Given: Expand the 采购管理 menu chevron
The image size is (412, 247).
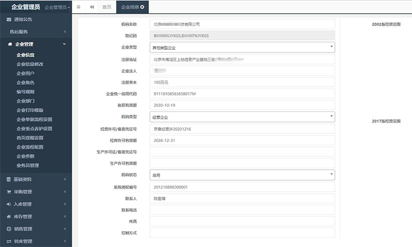Looking at the screenshot, I should 65,192.
